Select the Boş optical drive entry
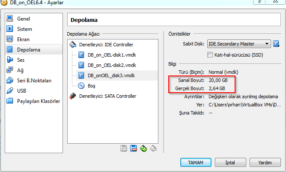The width and height of the screenshot is (286, 172). (91, 86)
